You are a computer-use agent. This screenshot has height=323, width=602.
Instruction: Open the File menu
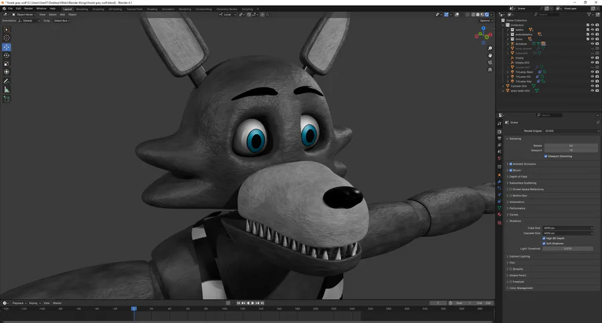click(10, 9)
